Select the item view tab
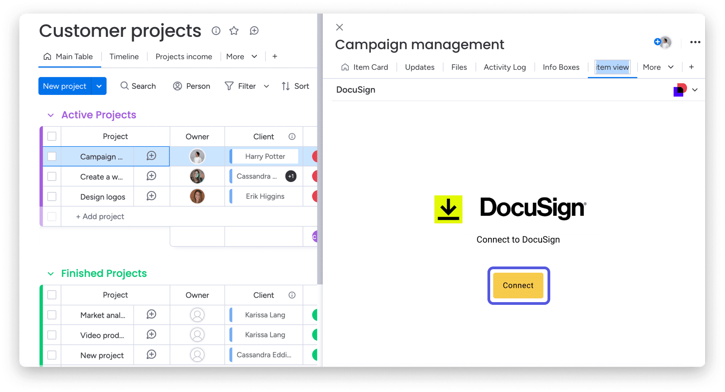Screen dimensions: 725x392 tap(612, 67)
